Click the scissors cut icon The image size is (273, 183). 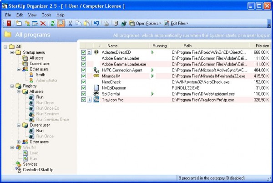point(70,23)
